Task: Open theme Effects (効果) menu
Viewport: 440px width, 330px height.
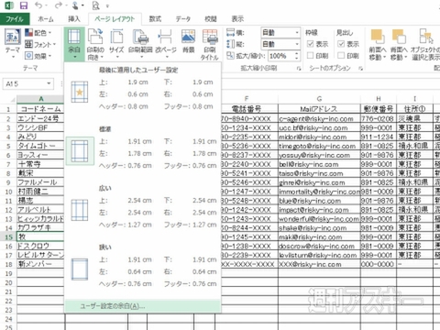Action: pyautogui.click(x=38, y=56)
